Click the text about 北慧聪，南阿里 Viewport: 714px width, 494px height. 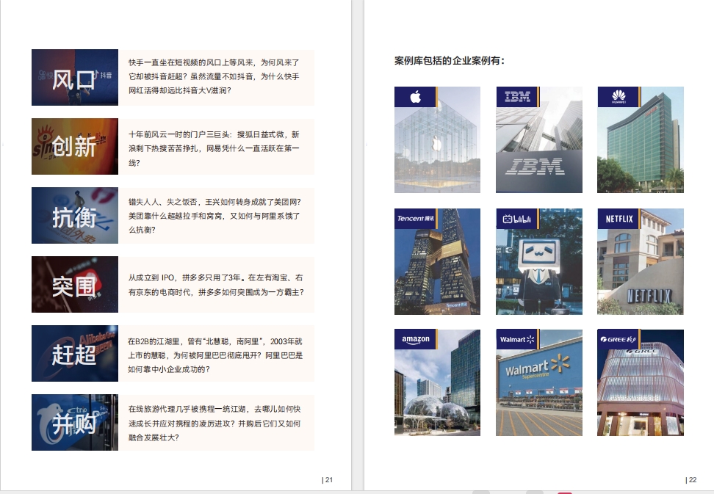click(x=215, y=355)
